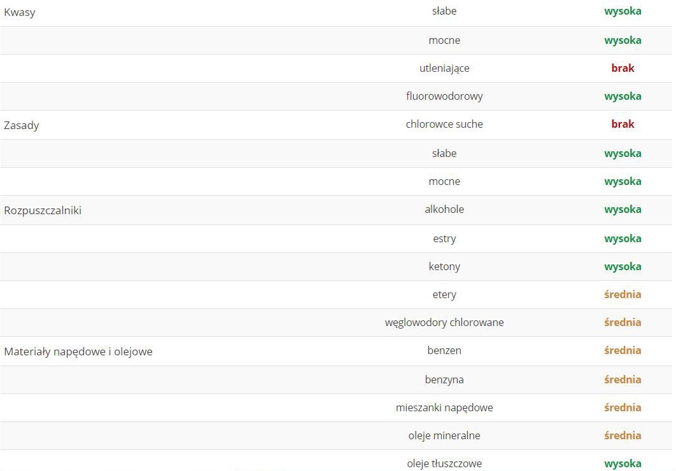Click the etery cell

coord(444,294)
